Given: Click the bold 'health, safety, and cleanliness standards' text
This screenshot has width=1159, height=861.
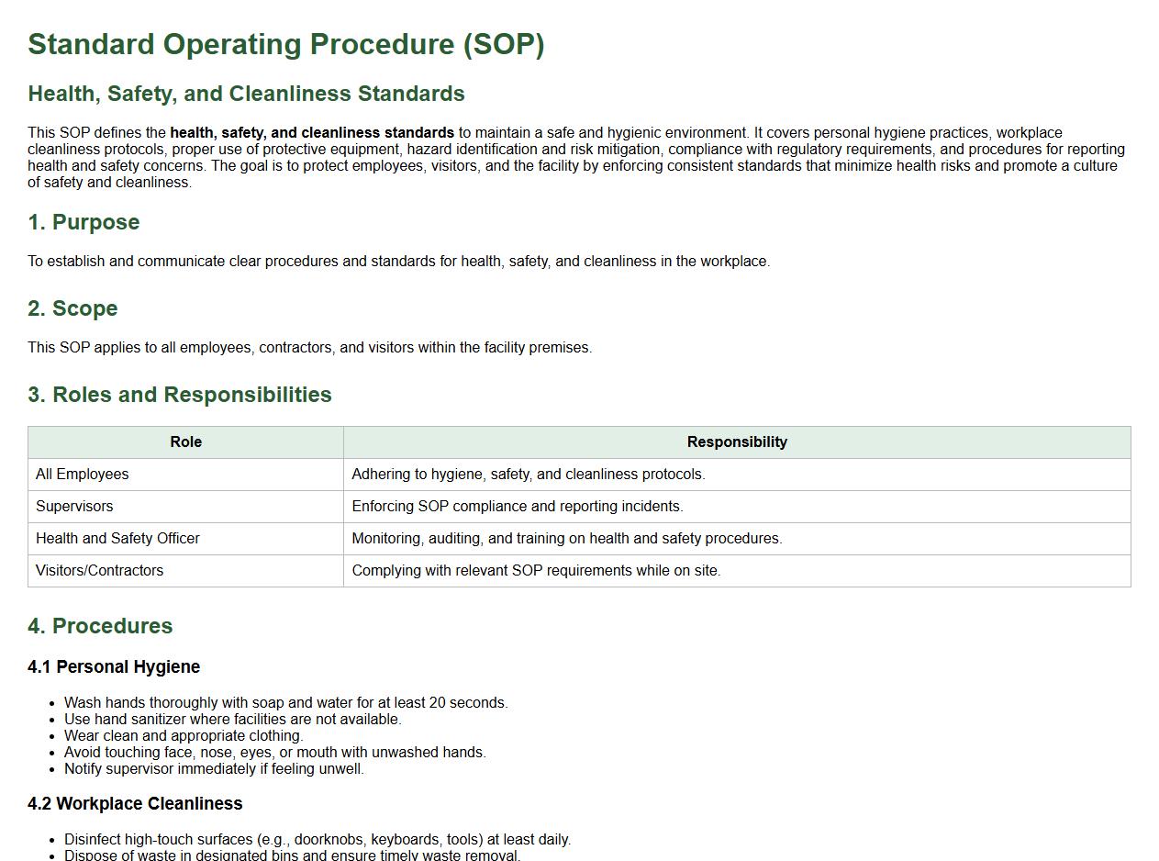Looking at the screenshot, I should coord(312,132).
